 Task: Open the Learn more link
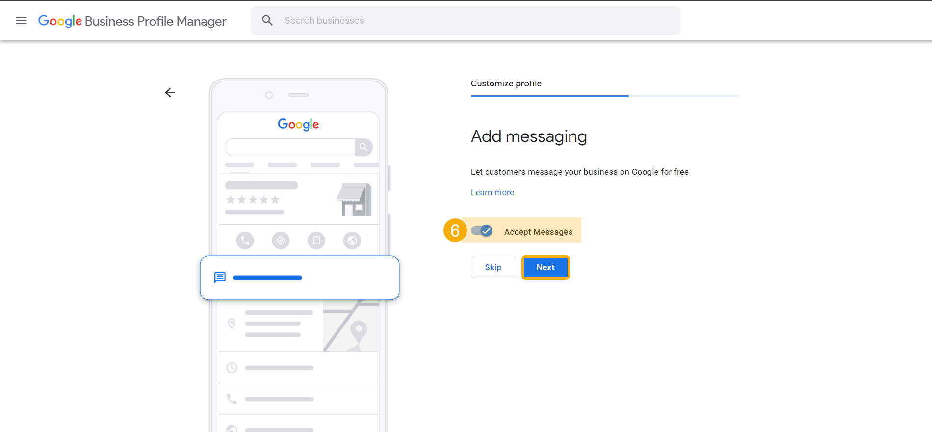[492, 192]
